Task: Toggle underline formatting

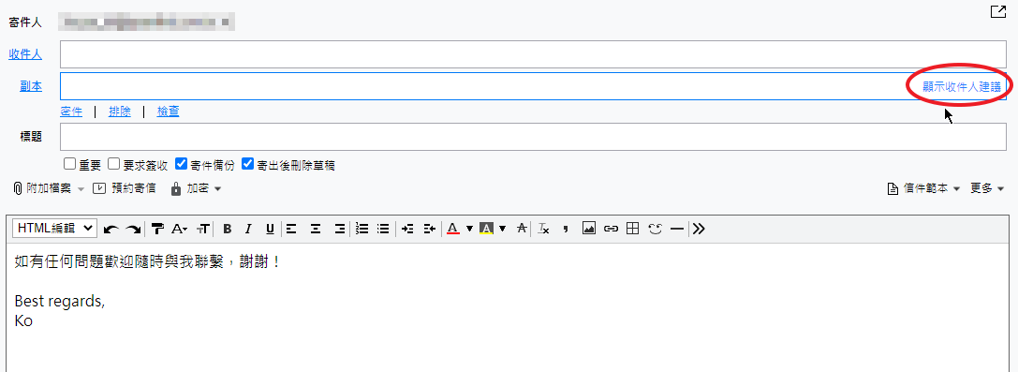Action: 270,229
